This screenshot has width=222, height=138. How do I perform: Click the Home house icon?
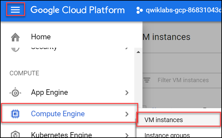[x=15, y=37]
